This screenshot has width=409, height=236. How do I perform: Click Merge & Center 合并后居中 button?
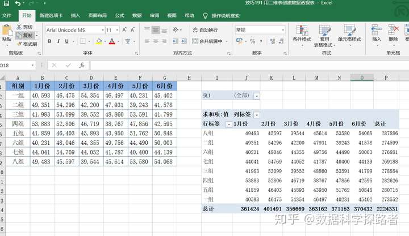[x=207, y=41]
